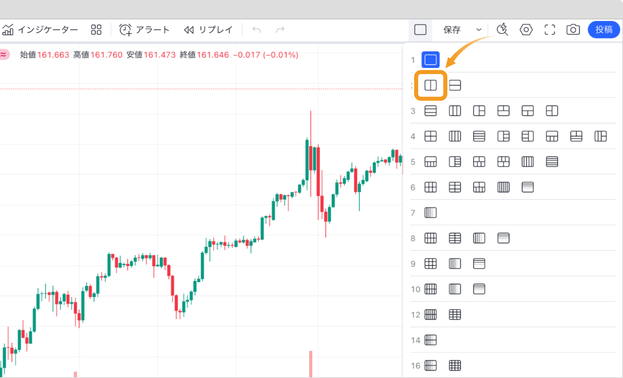Select five-chart layout: one left, four right
The height and width of the screenshot is (378, 623).
click(x=455, y=162)
